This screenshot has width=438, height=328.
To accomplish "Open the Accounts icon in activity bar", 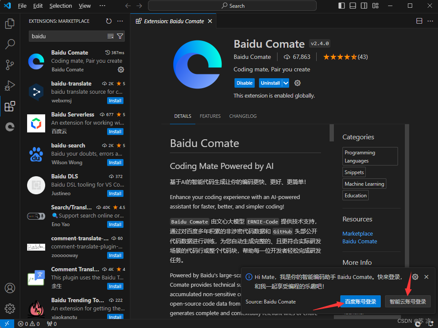I will [x=10, y=288].
